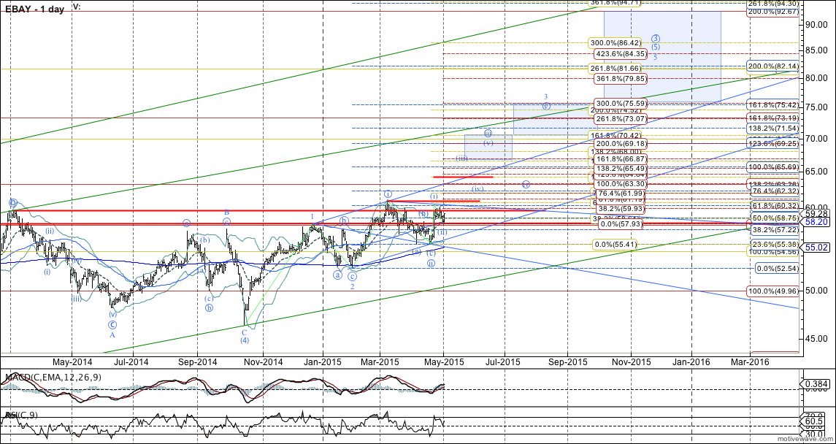
Task: Click the Nov-2015 date label
Action: (631, 361)
